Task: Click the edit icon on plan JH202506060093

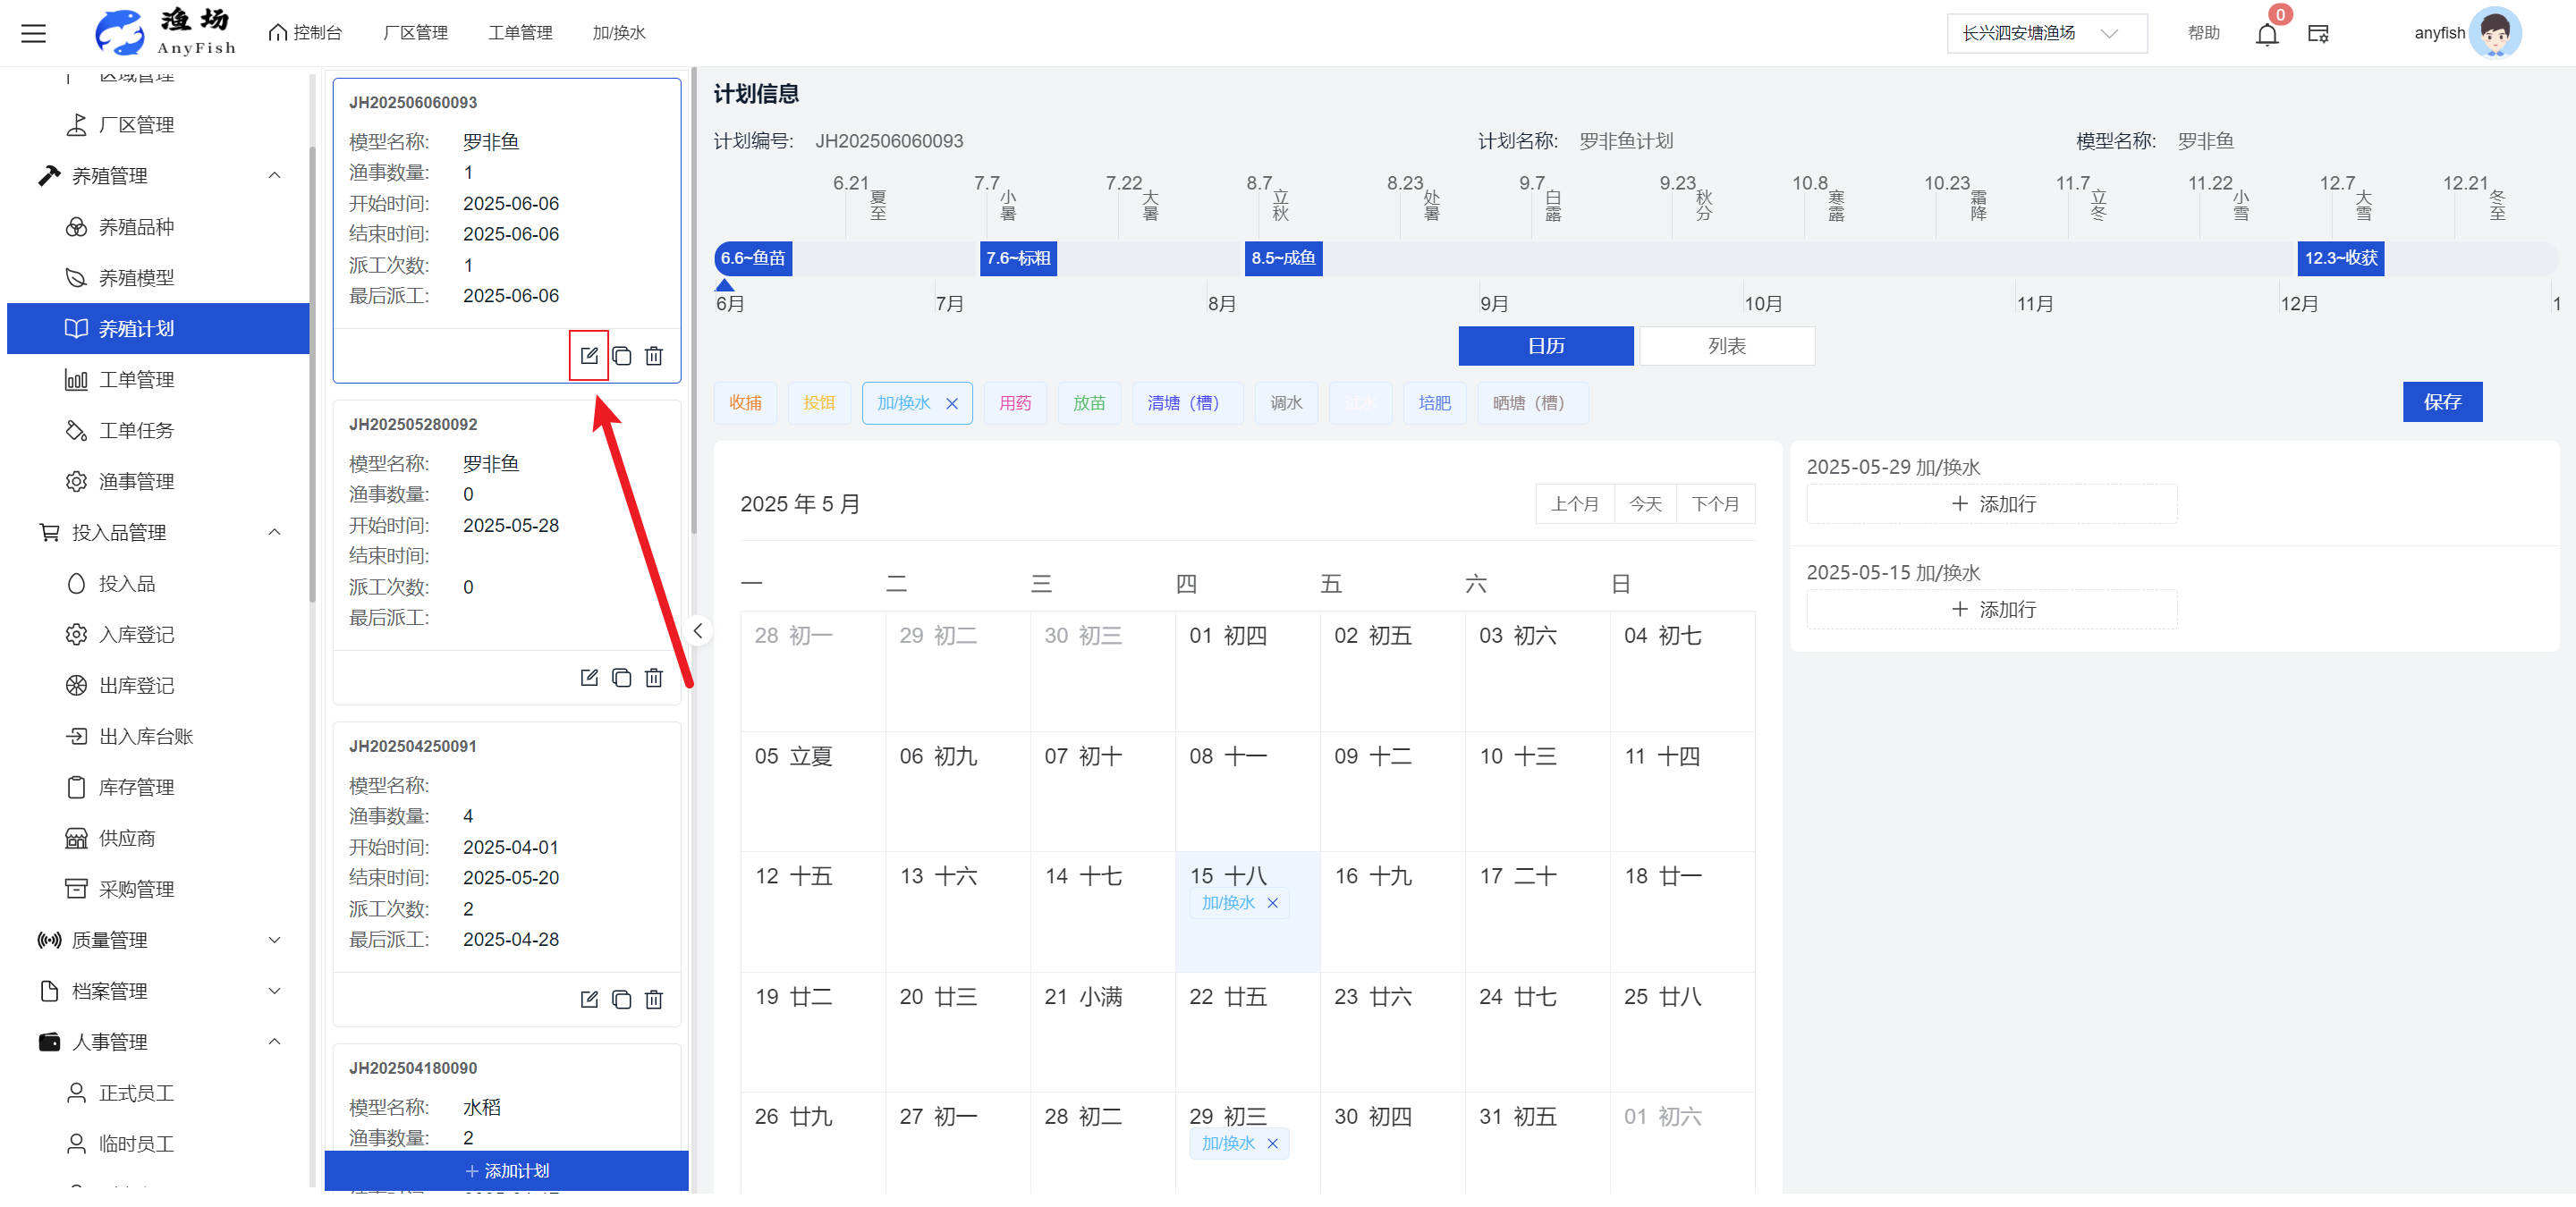Action: (589, 356)
